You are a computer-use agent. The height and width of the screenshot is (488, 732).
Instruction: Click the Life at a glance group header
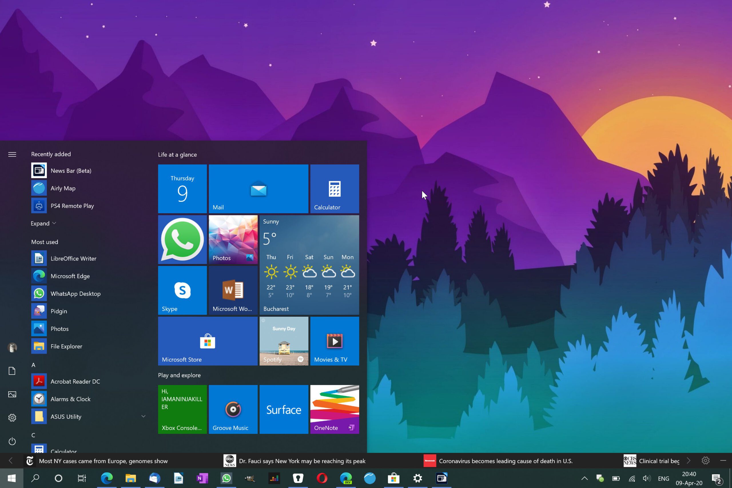(177, 155)
